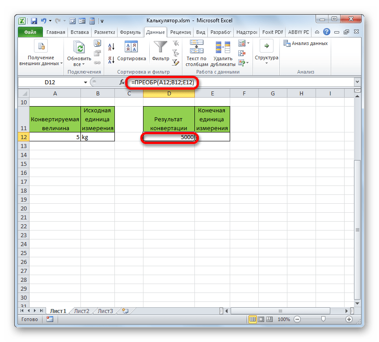Expand the Name Box dropdown arrow
This screenshot has height=342, width=379.
(85, 82)
